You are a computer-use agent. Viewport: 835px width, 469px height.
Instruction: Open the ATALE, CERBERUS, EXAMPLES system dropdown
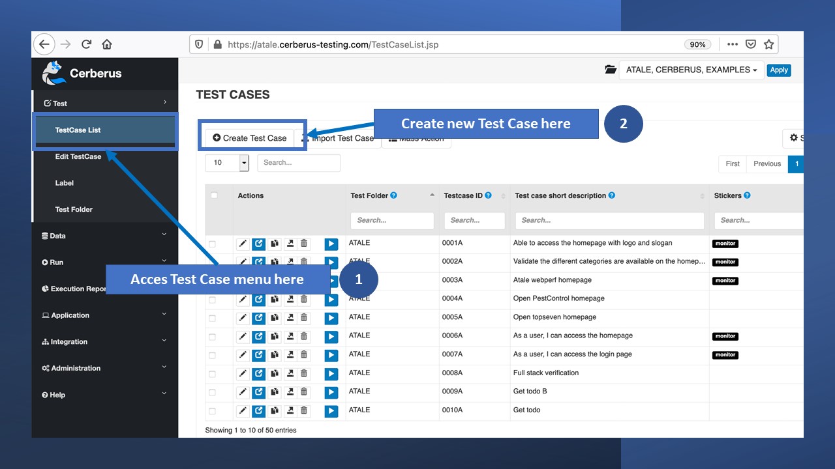click(x=691, y=70)
